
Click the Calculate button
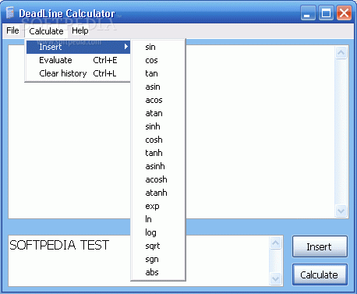320,275
